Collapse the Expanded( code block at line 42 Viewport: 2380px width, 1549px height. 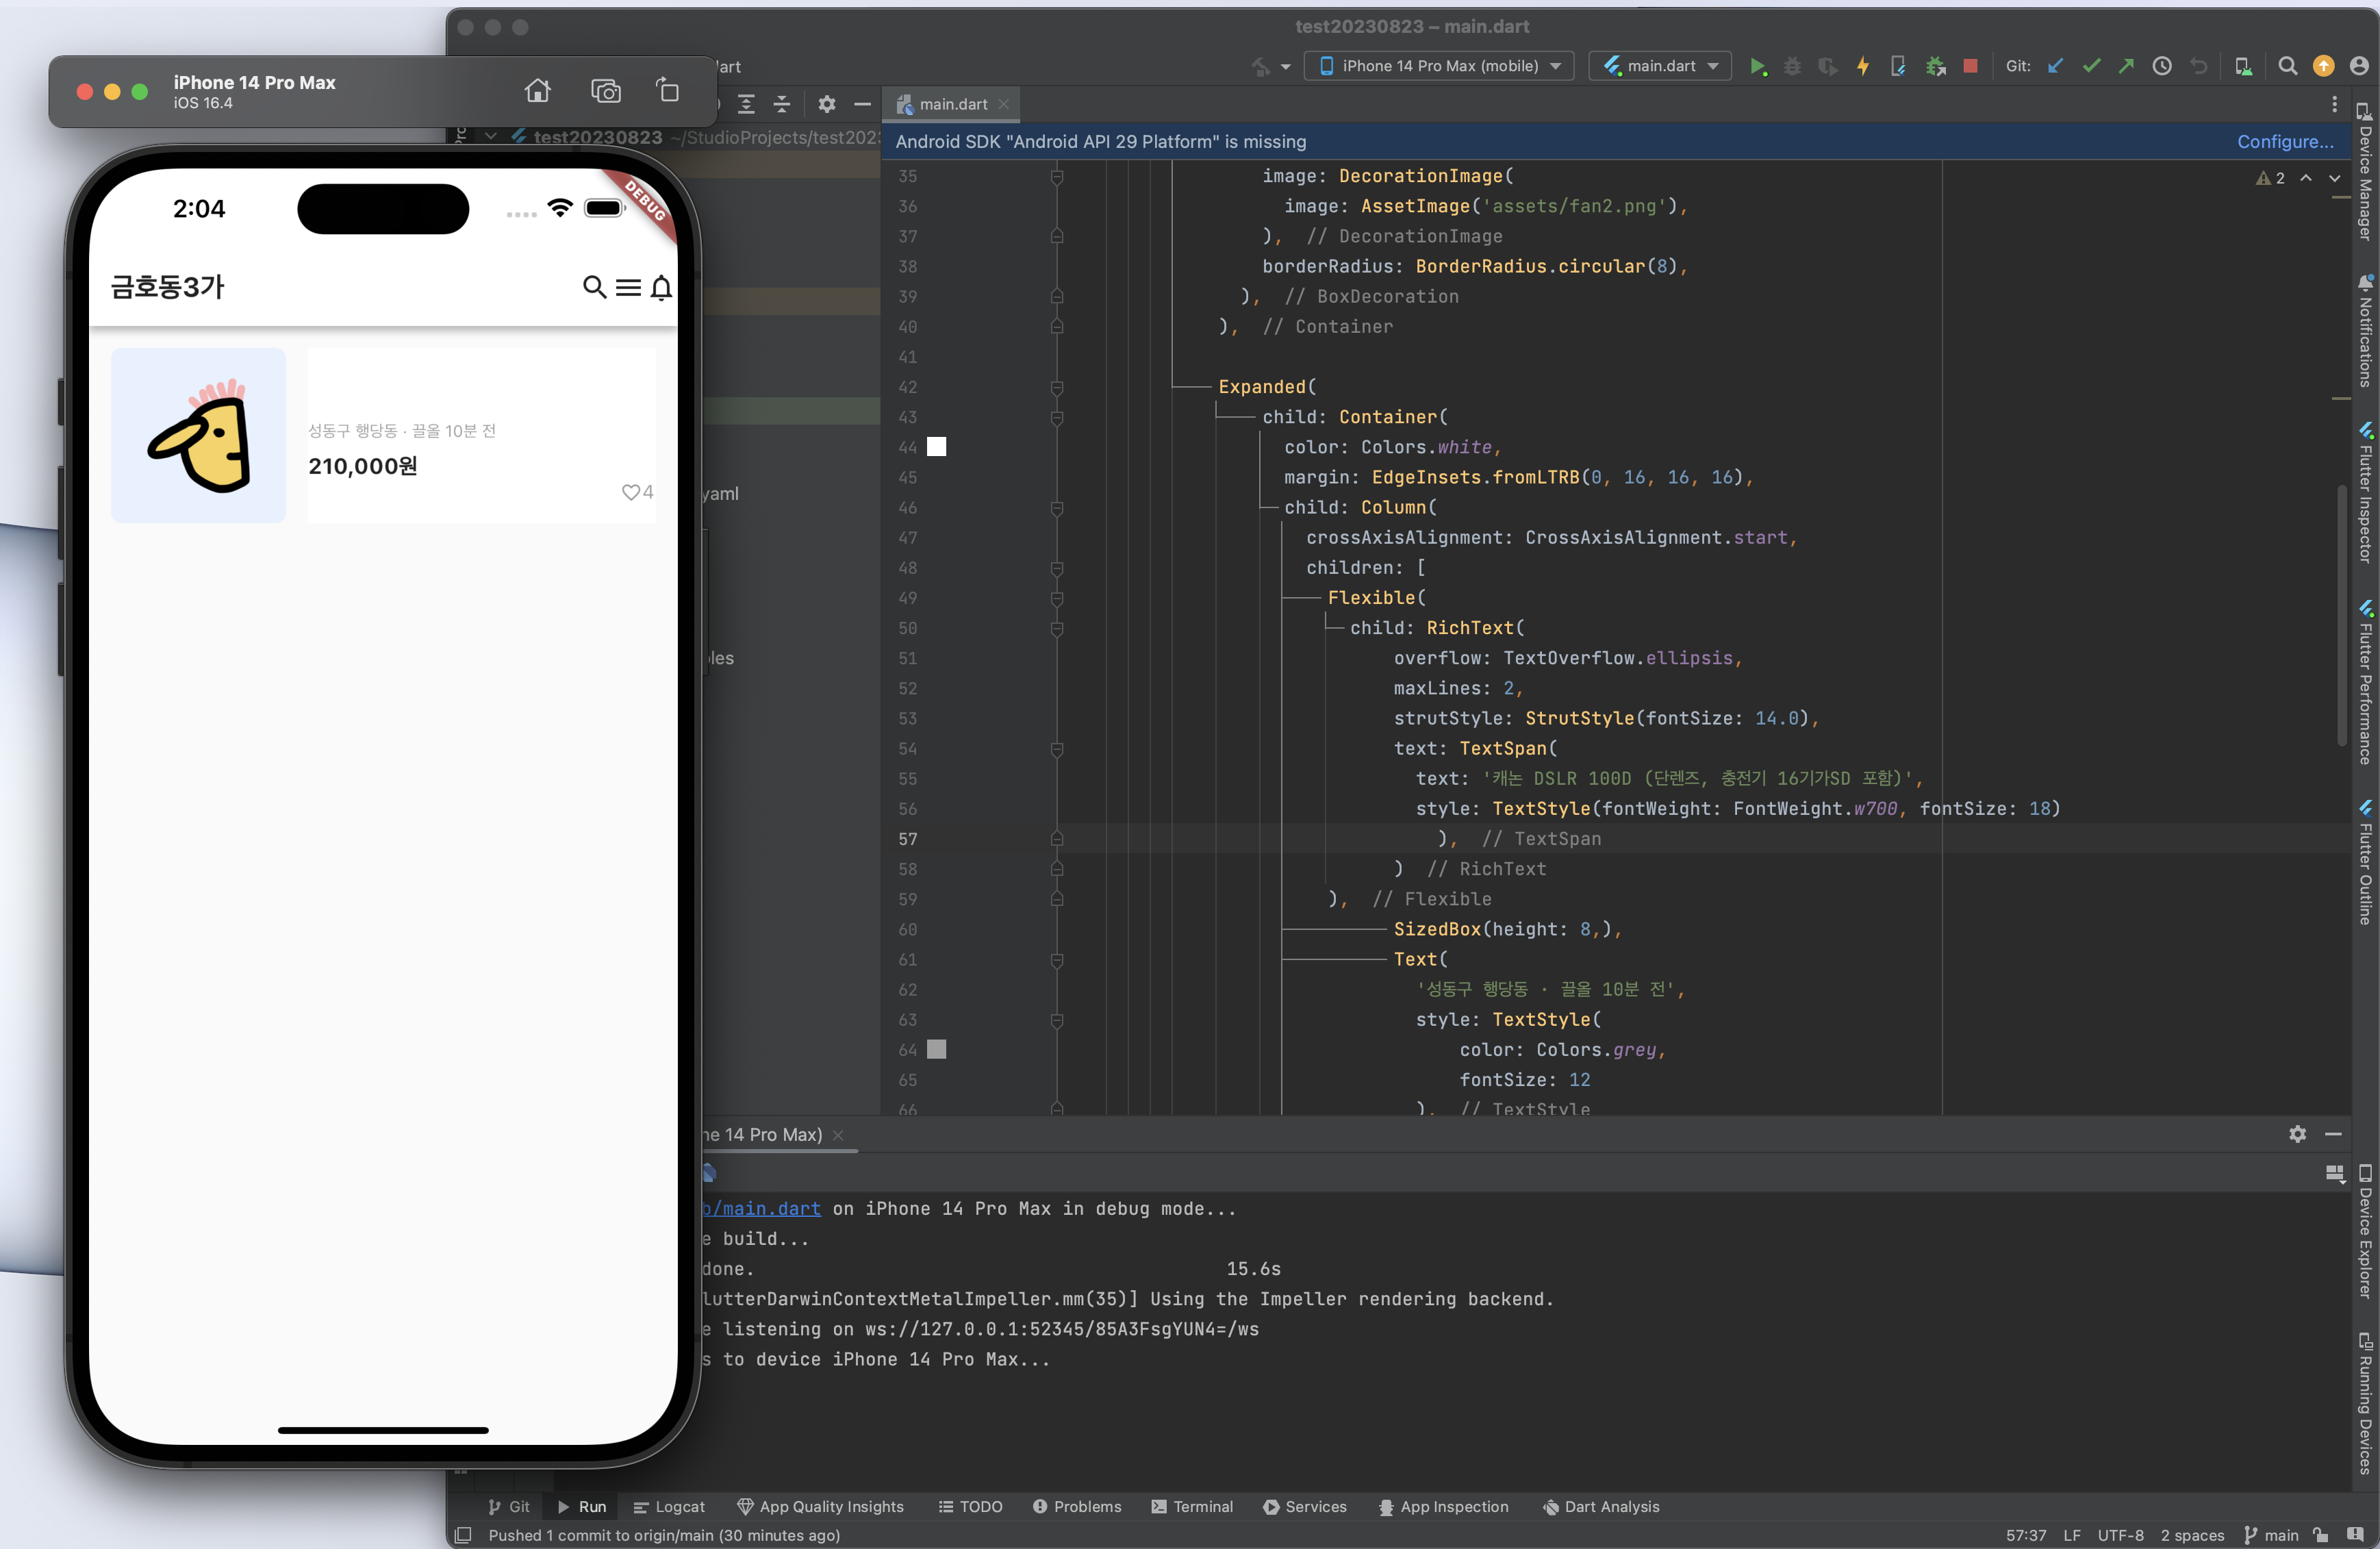tap(1057, 387)
